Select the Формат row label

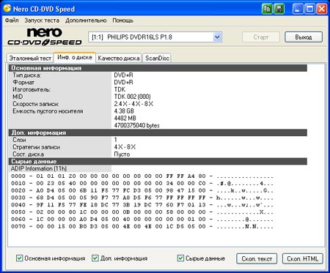pos(23,83)
